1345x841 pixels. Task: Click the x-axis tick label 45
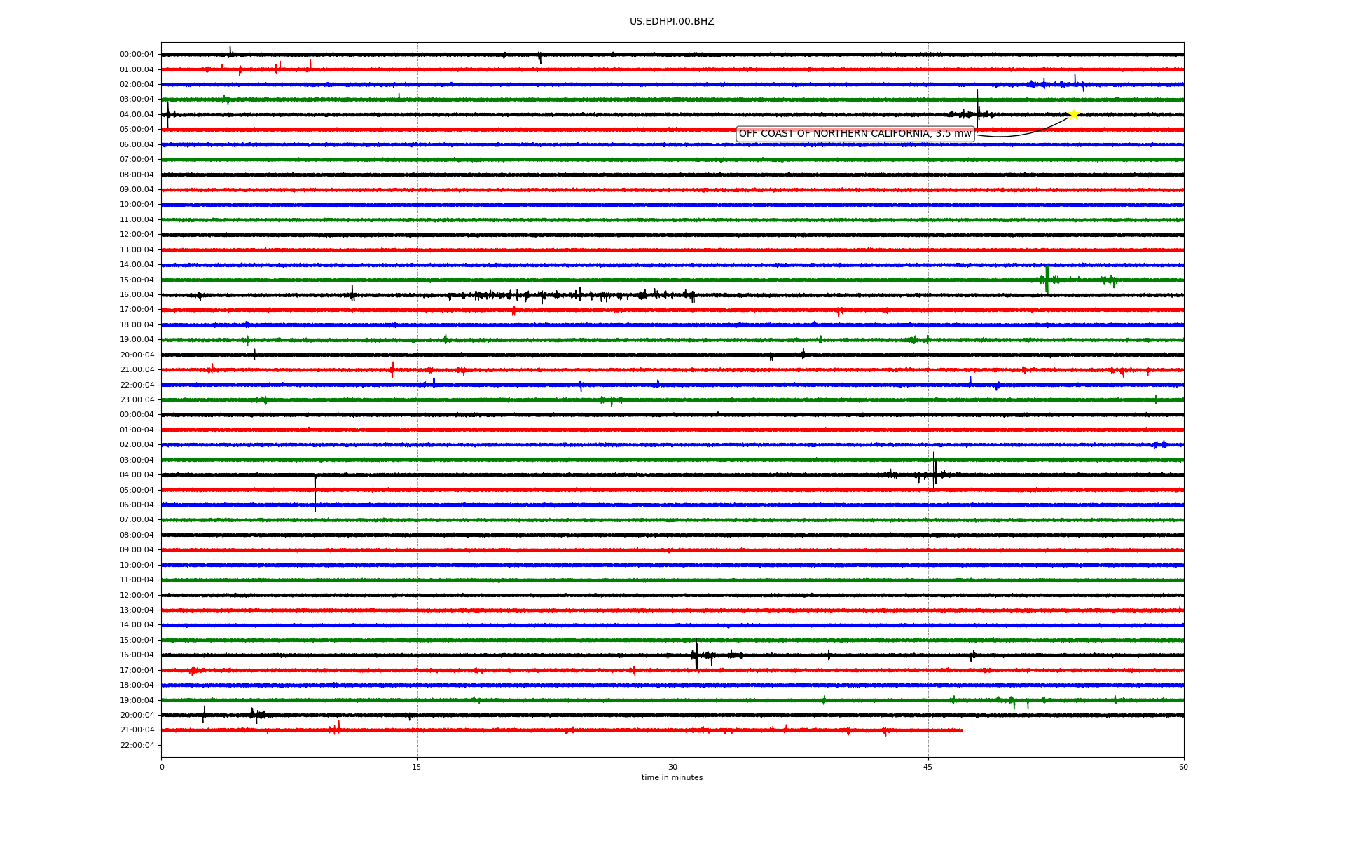pyautogui.click(x=928, y=767)
